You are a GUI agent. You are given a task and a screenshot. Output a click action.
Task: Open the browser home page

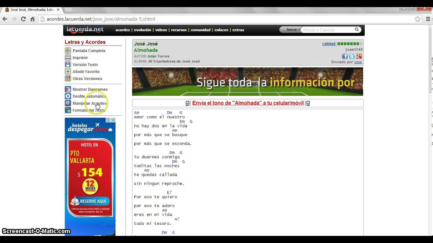tap(32, 19)
